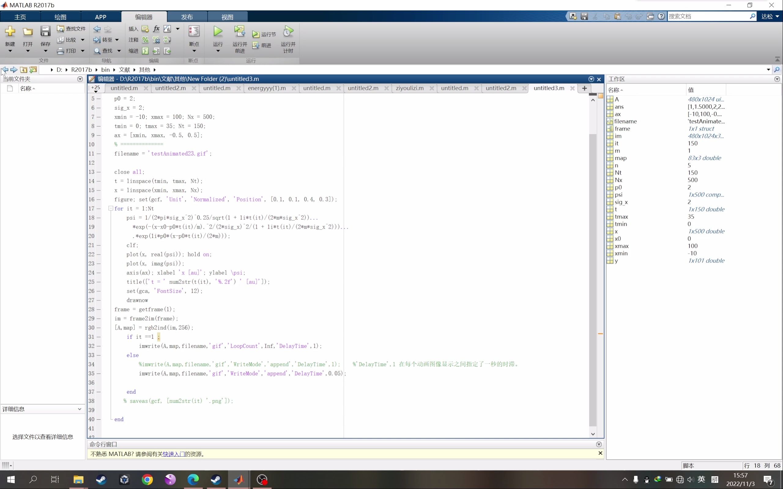Apply smart indent icon
Viewport: 783px width, 489px height.
(x=145, y=51)
